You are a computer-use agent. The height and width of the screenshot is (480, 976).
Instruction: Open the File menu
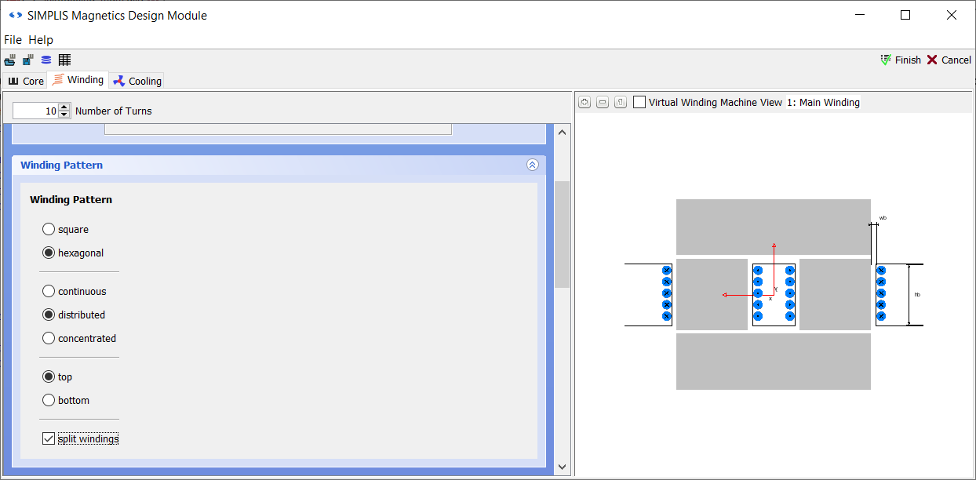13,39
